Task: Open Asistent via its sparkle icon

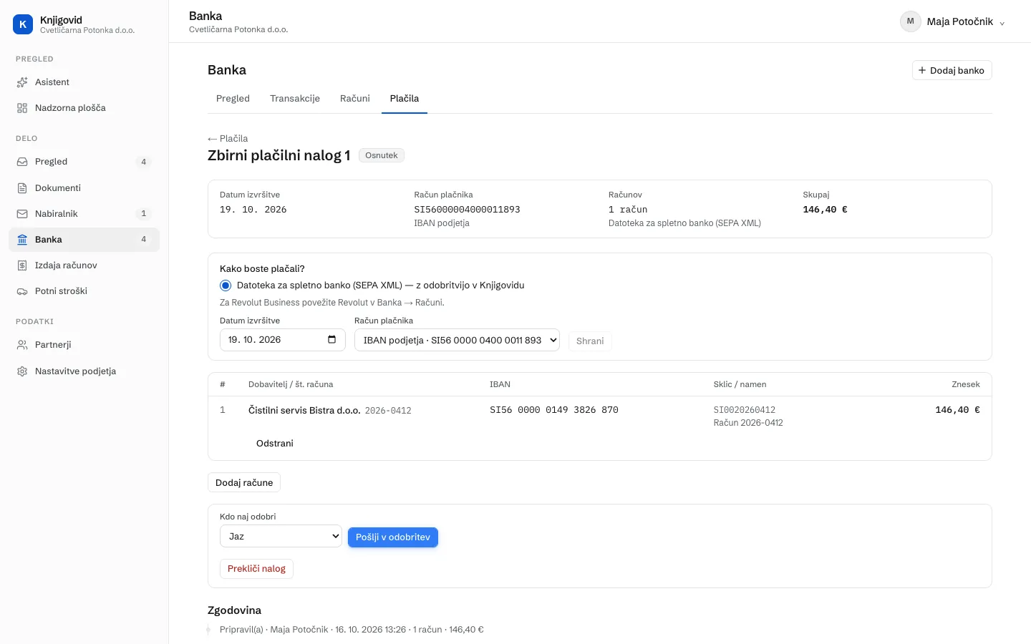Action: 22,82
